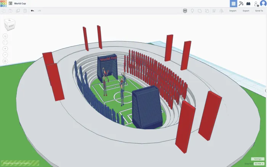Click Fit all in view icon

tap(5, 42)
